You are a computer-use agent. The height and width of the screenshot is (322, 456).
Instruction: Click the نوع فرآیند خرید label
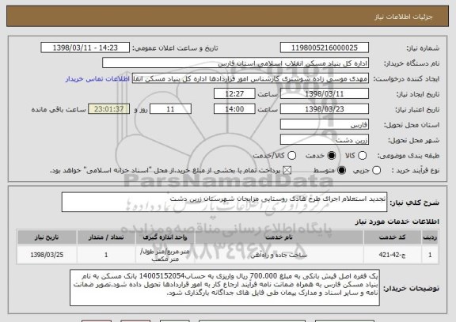pos(416,171)
